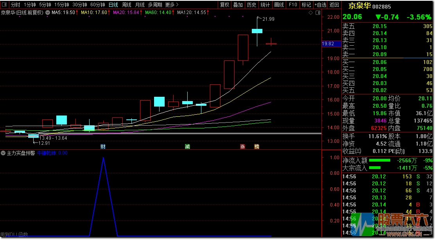Click the red 涨 marker icon
Viewport: 436px width, 240px height.
point(242,147)
